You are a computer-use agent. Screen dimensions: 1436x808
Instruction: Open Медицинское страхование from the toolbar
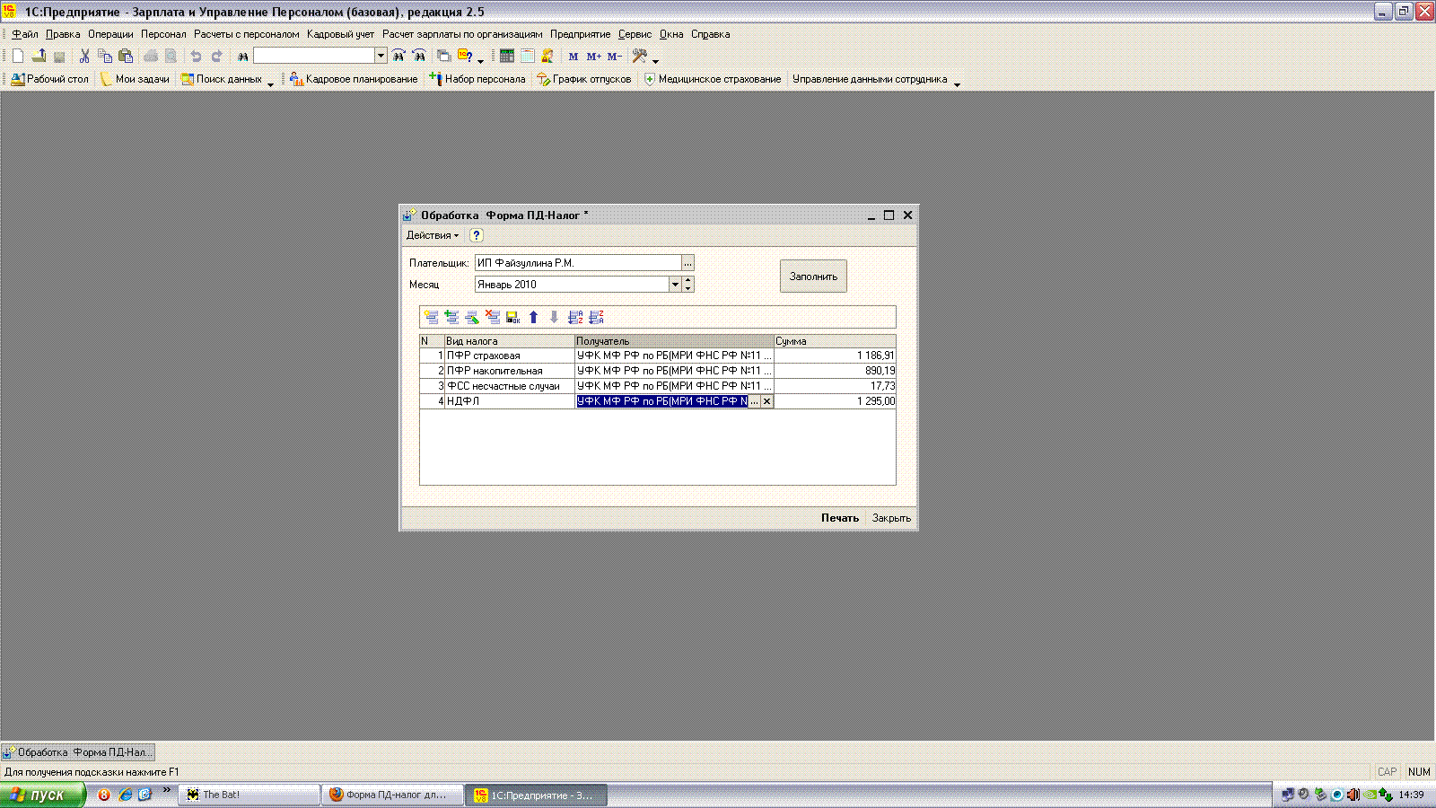713,79
